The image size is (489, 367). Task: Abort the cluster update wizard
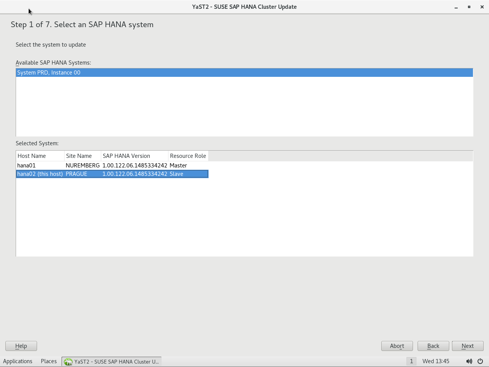tap(397, 346)
